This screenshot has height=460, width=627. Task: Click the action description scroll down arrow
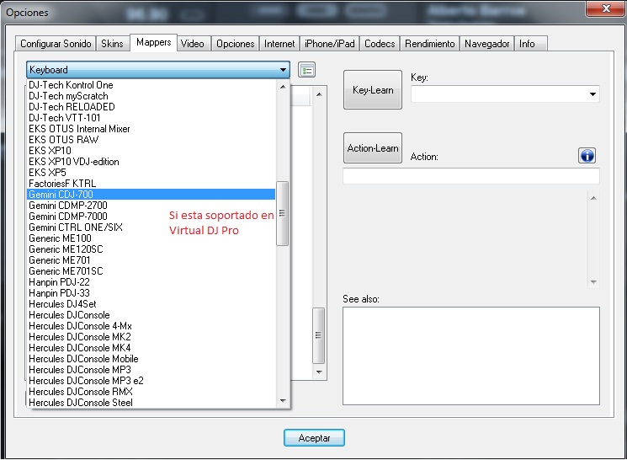(593, 282)
